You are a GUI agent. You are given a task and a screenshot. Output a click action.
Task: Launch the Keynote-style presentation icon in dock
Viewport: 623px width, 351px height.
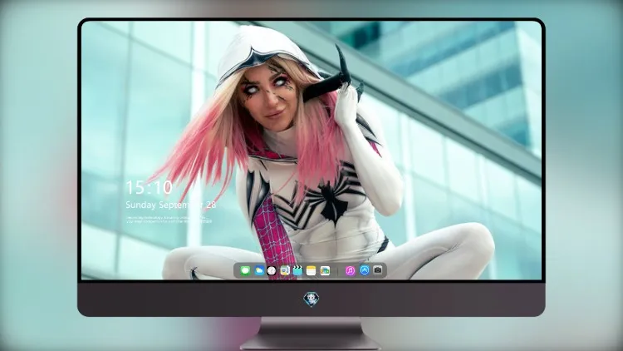click(285, 270)
